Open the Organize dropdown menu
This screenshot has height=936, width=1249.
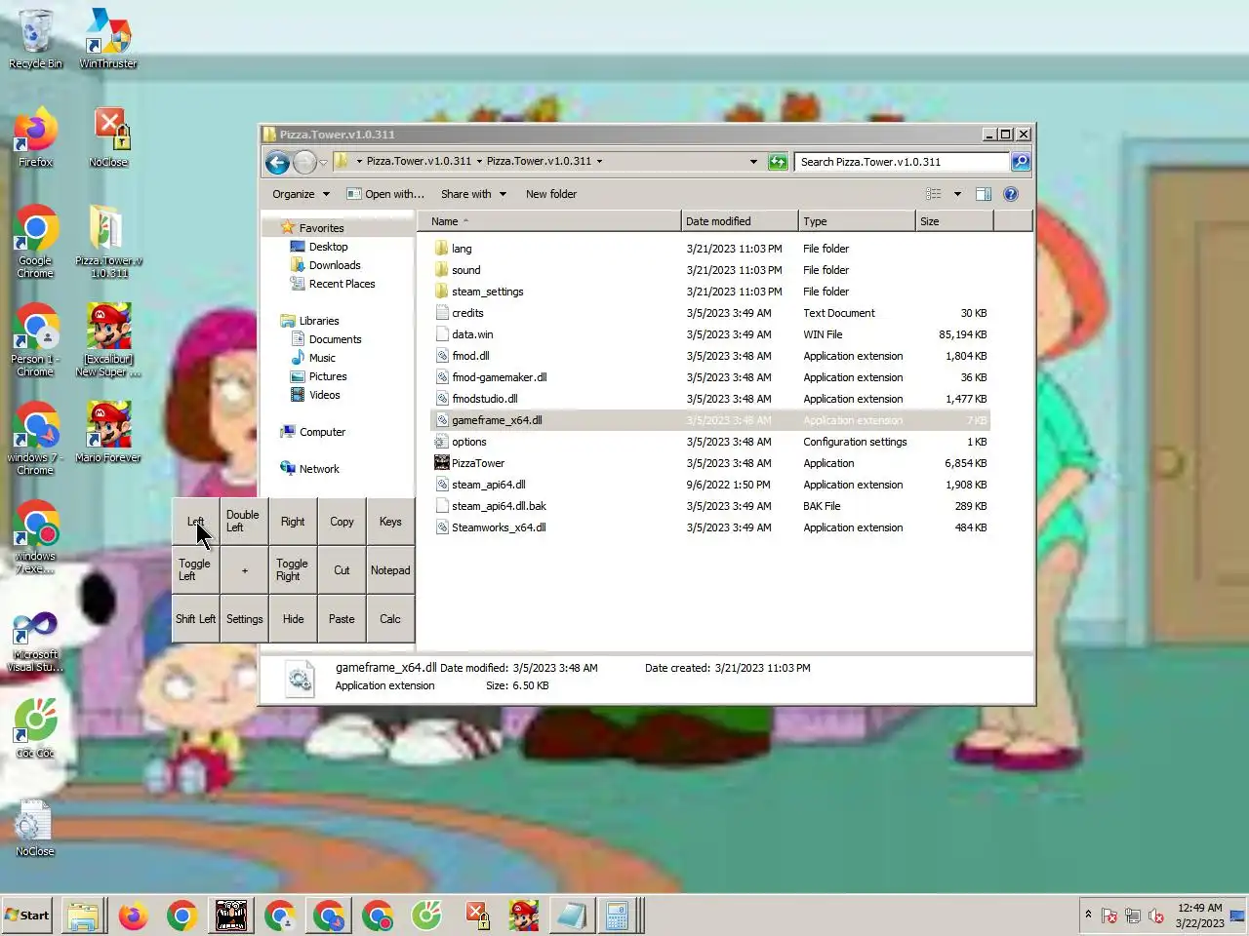301,194
